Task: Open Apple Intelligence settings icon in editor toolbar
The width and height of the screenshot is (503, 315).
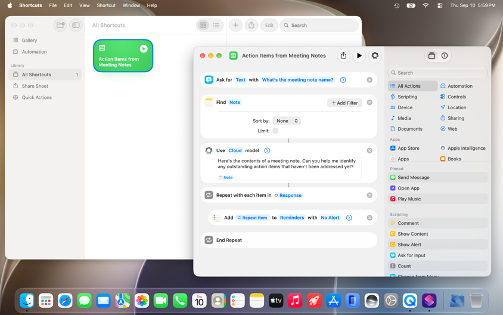Action: [375, 55]
